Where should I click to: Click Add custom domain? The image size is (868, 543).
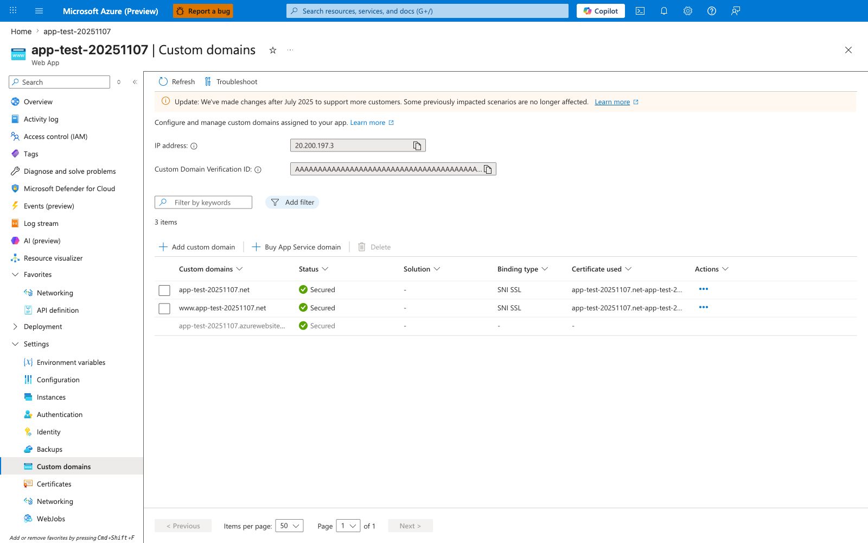(x=197, y=247)
